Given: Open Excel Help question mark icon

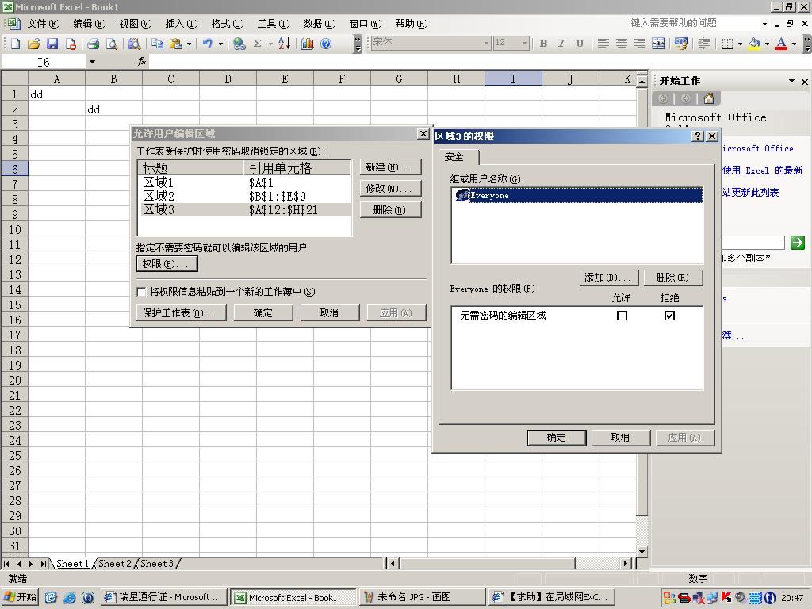Looking at the screenshot, I should coord(326,44).
